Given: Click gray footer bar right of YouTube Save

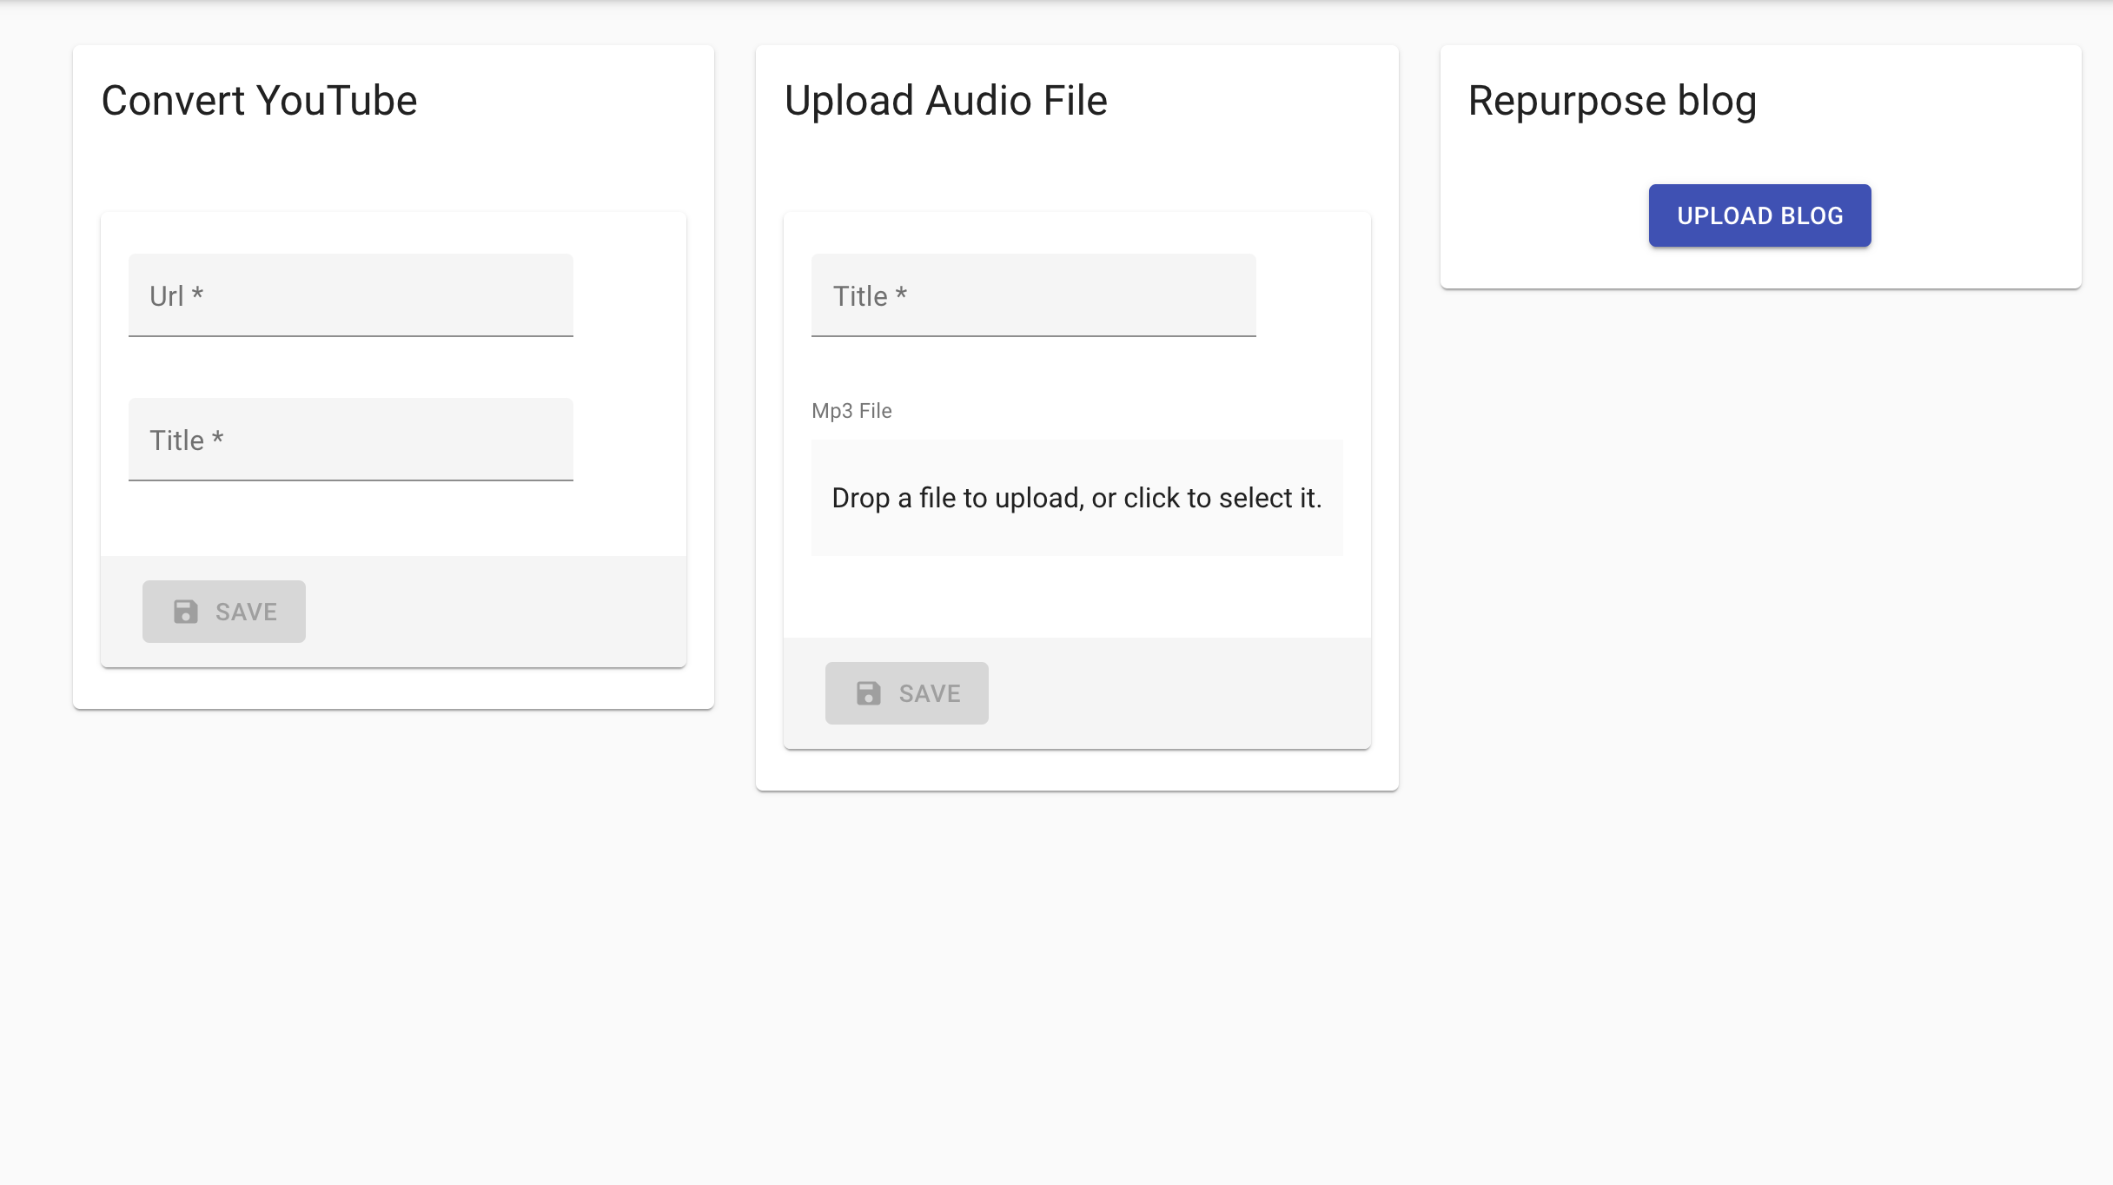Looking at the screenshot, I should click(495, 612).
